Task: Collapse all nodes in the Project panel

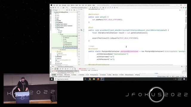Action: tap(72, 10)
